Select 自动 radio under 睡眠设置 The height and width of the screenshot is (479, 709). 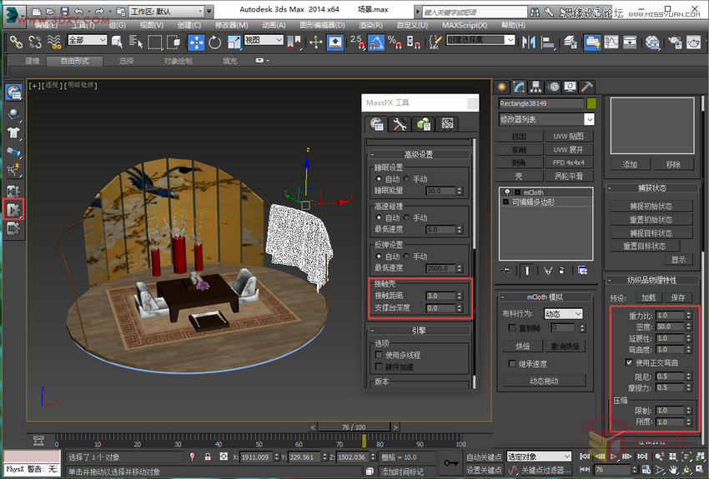[379, 179]
